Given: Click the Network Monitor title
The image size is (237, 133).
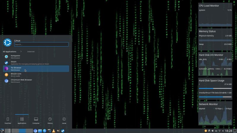Looking at the screenshot, I should pos(208,104).
